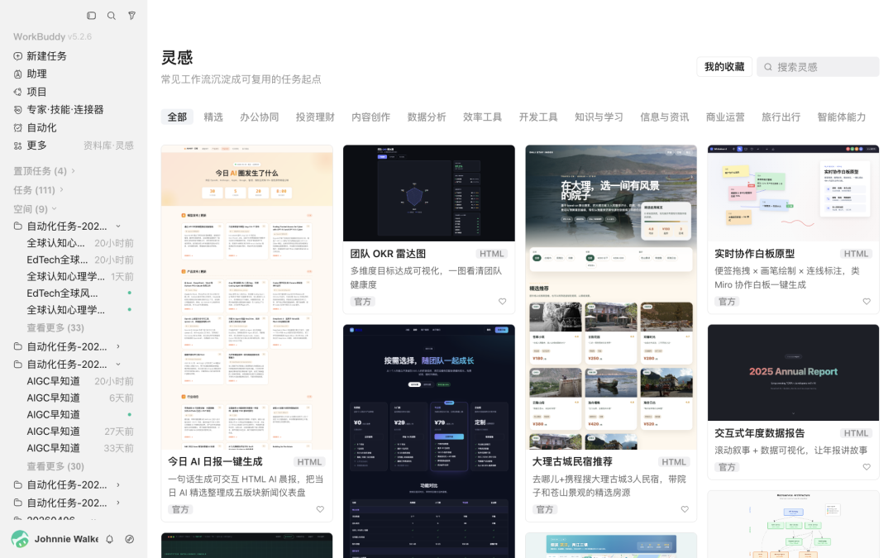Click the 交互式年度数据报告 card title
Image resolution: width=893 pixels, height=558 pixels.
coord(760,433)
